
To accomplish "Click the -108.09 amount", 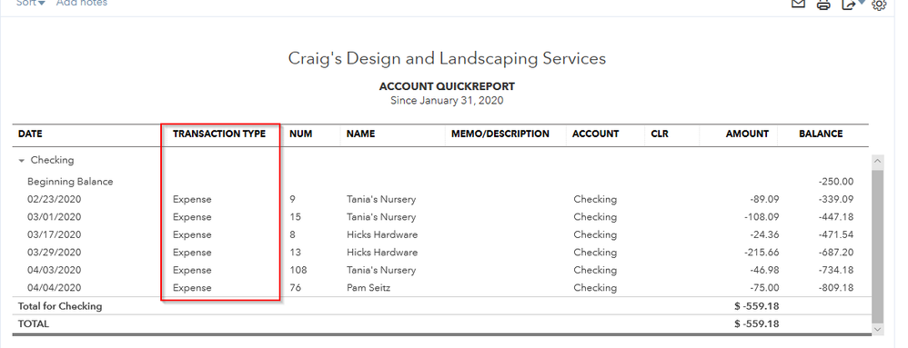I will pyautogui.click(x=761, y=217).
